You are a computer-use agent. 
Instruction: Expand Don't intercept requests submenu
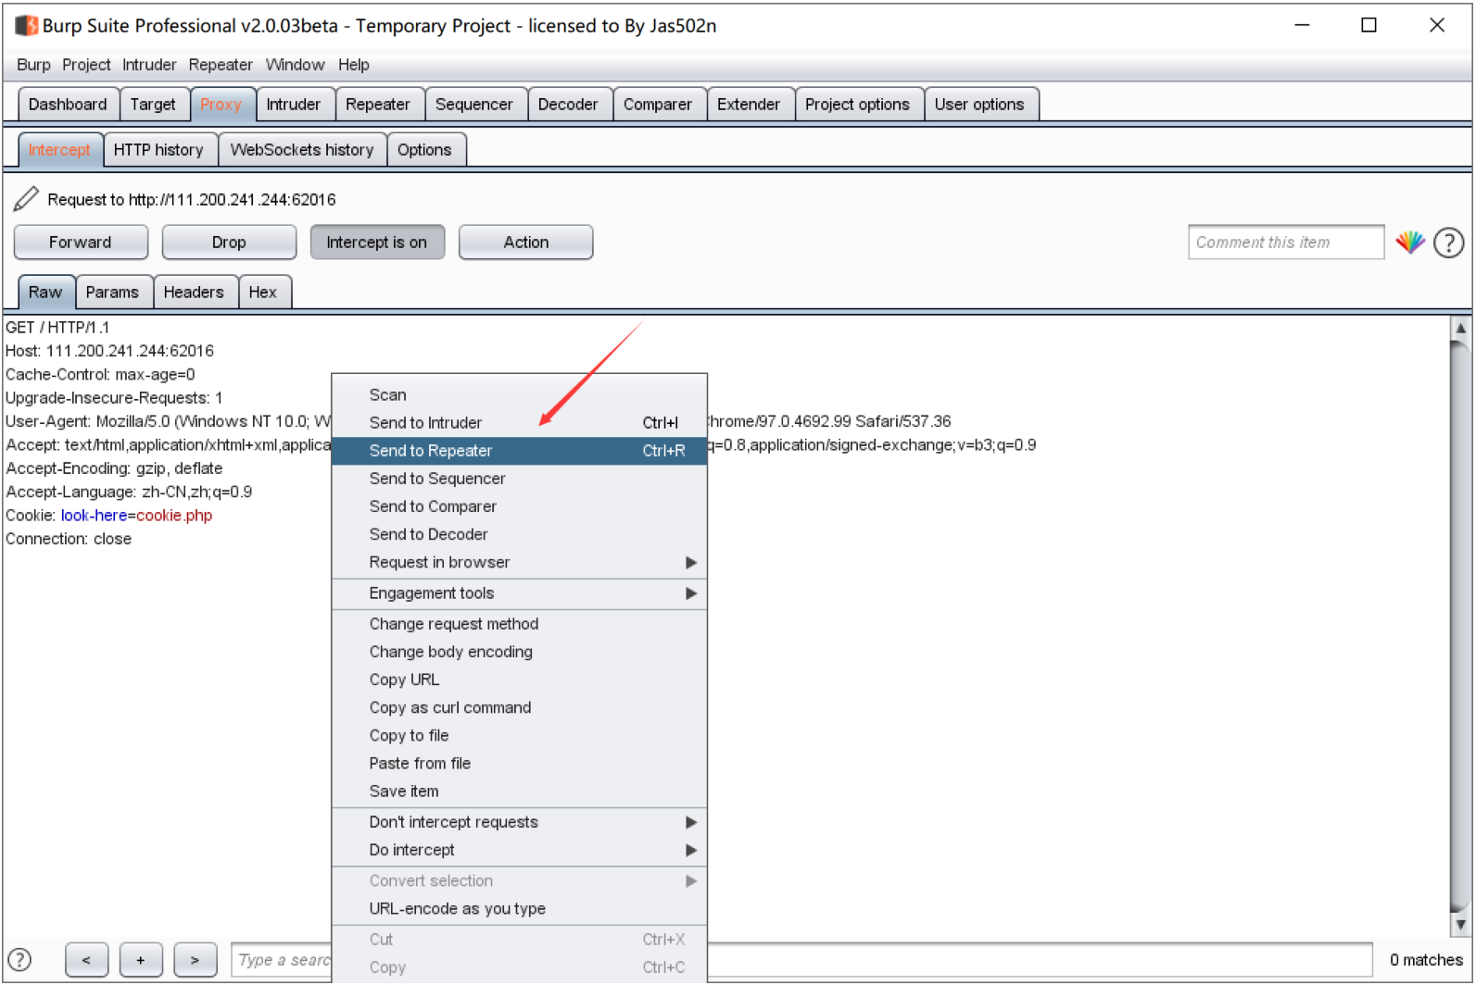[519, 822]
